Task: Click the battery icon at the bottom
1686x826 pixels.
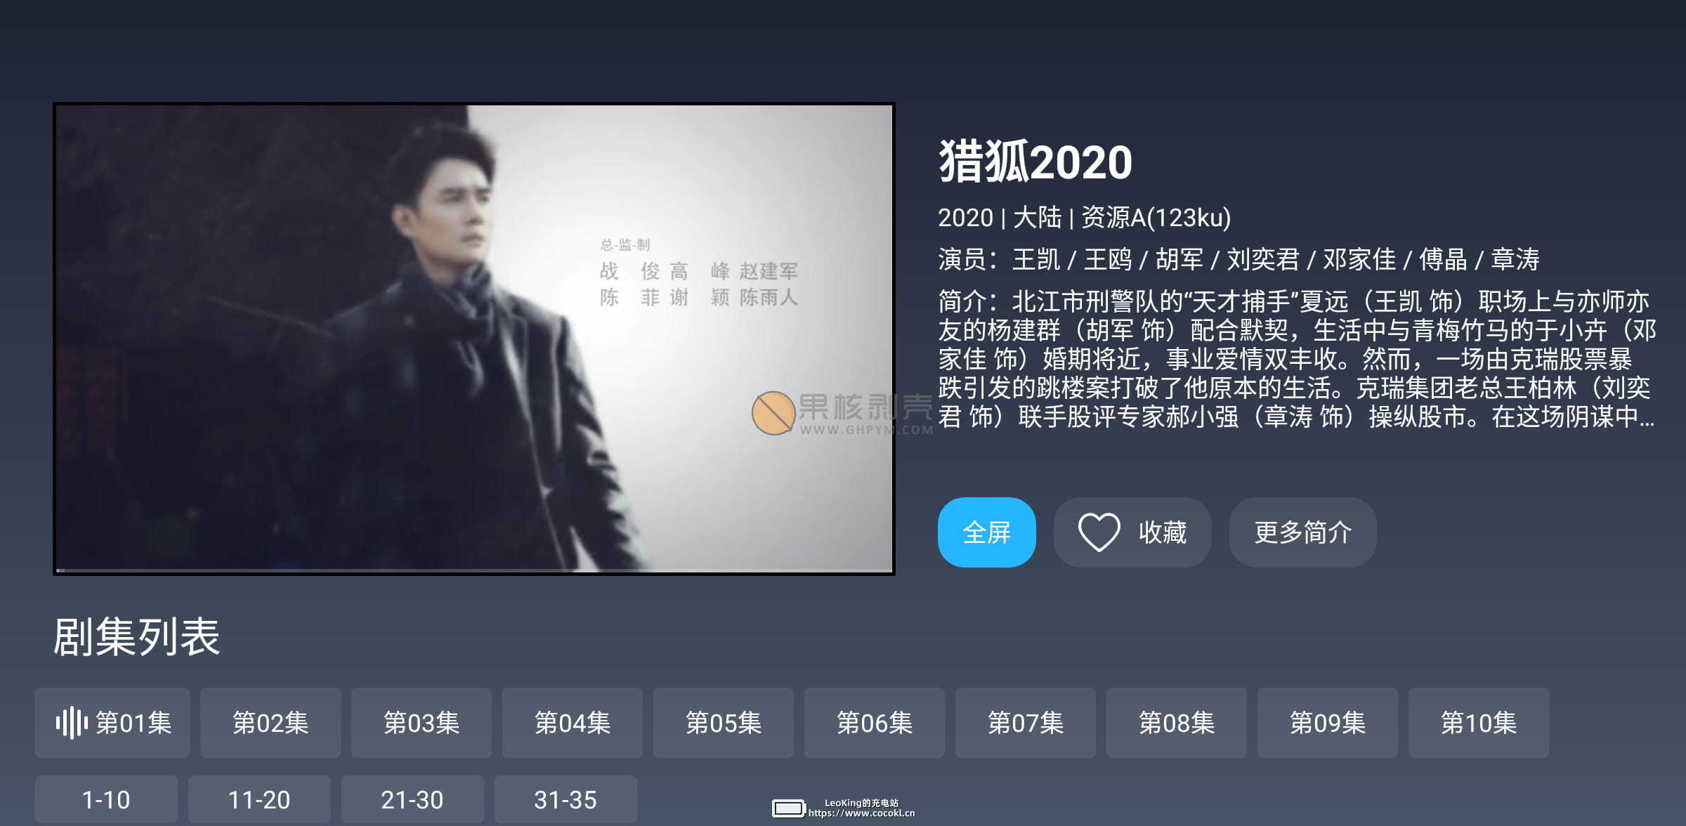Action: [x=789, y=808]
